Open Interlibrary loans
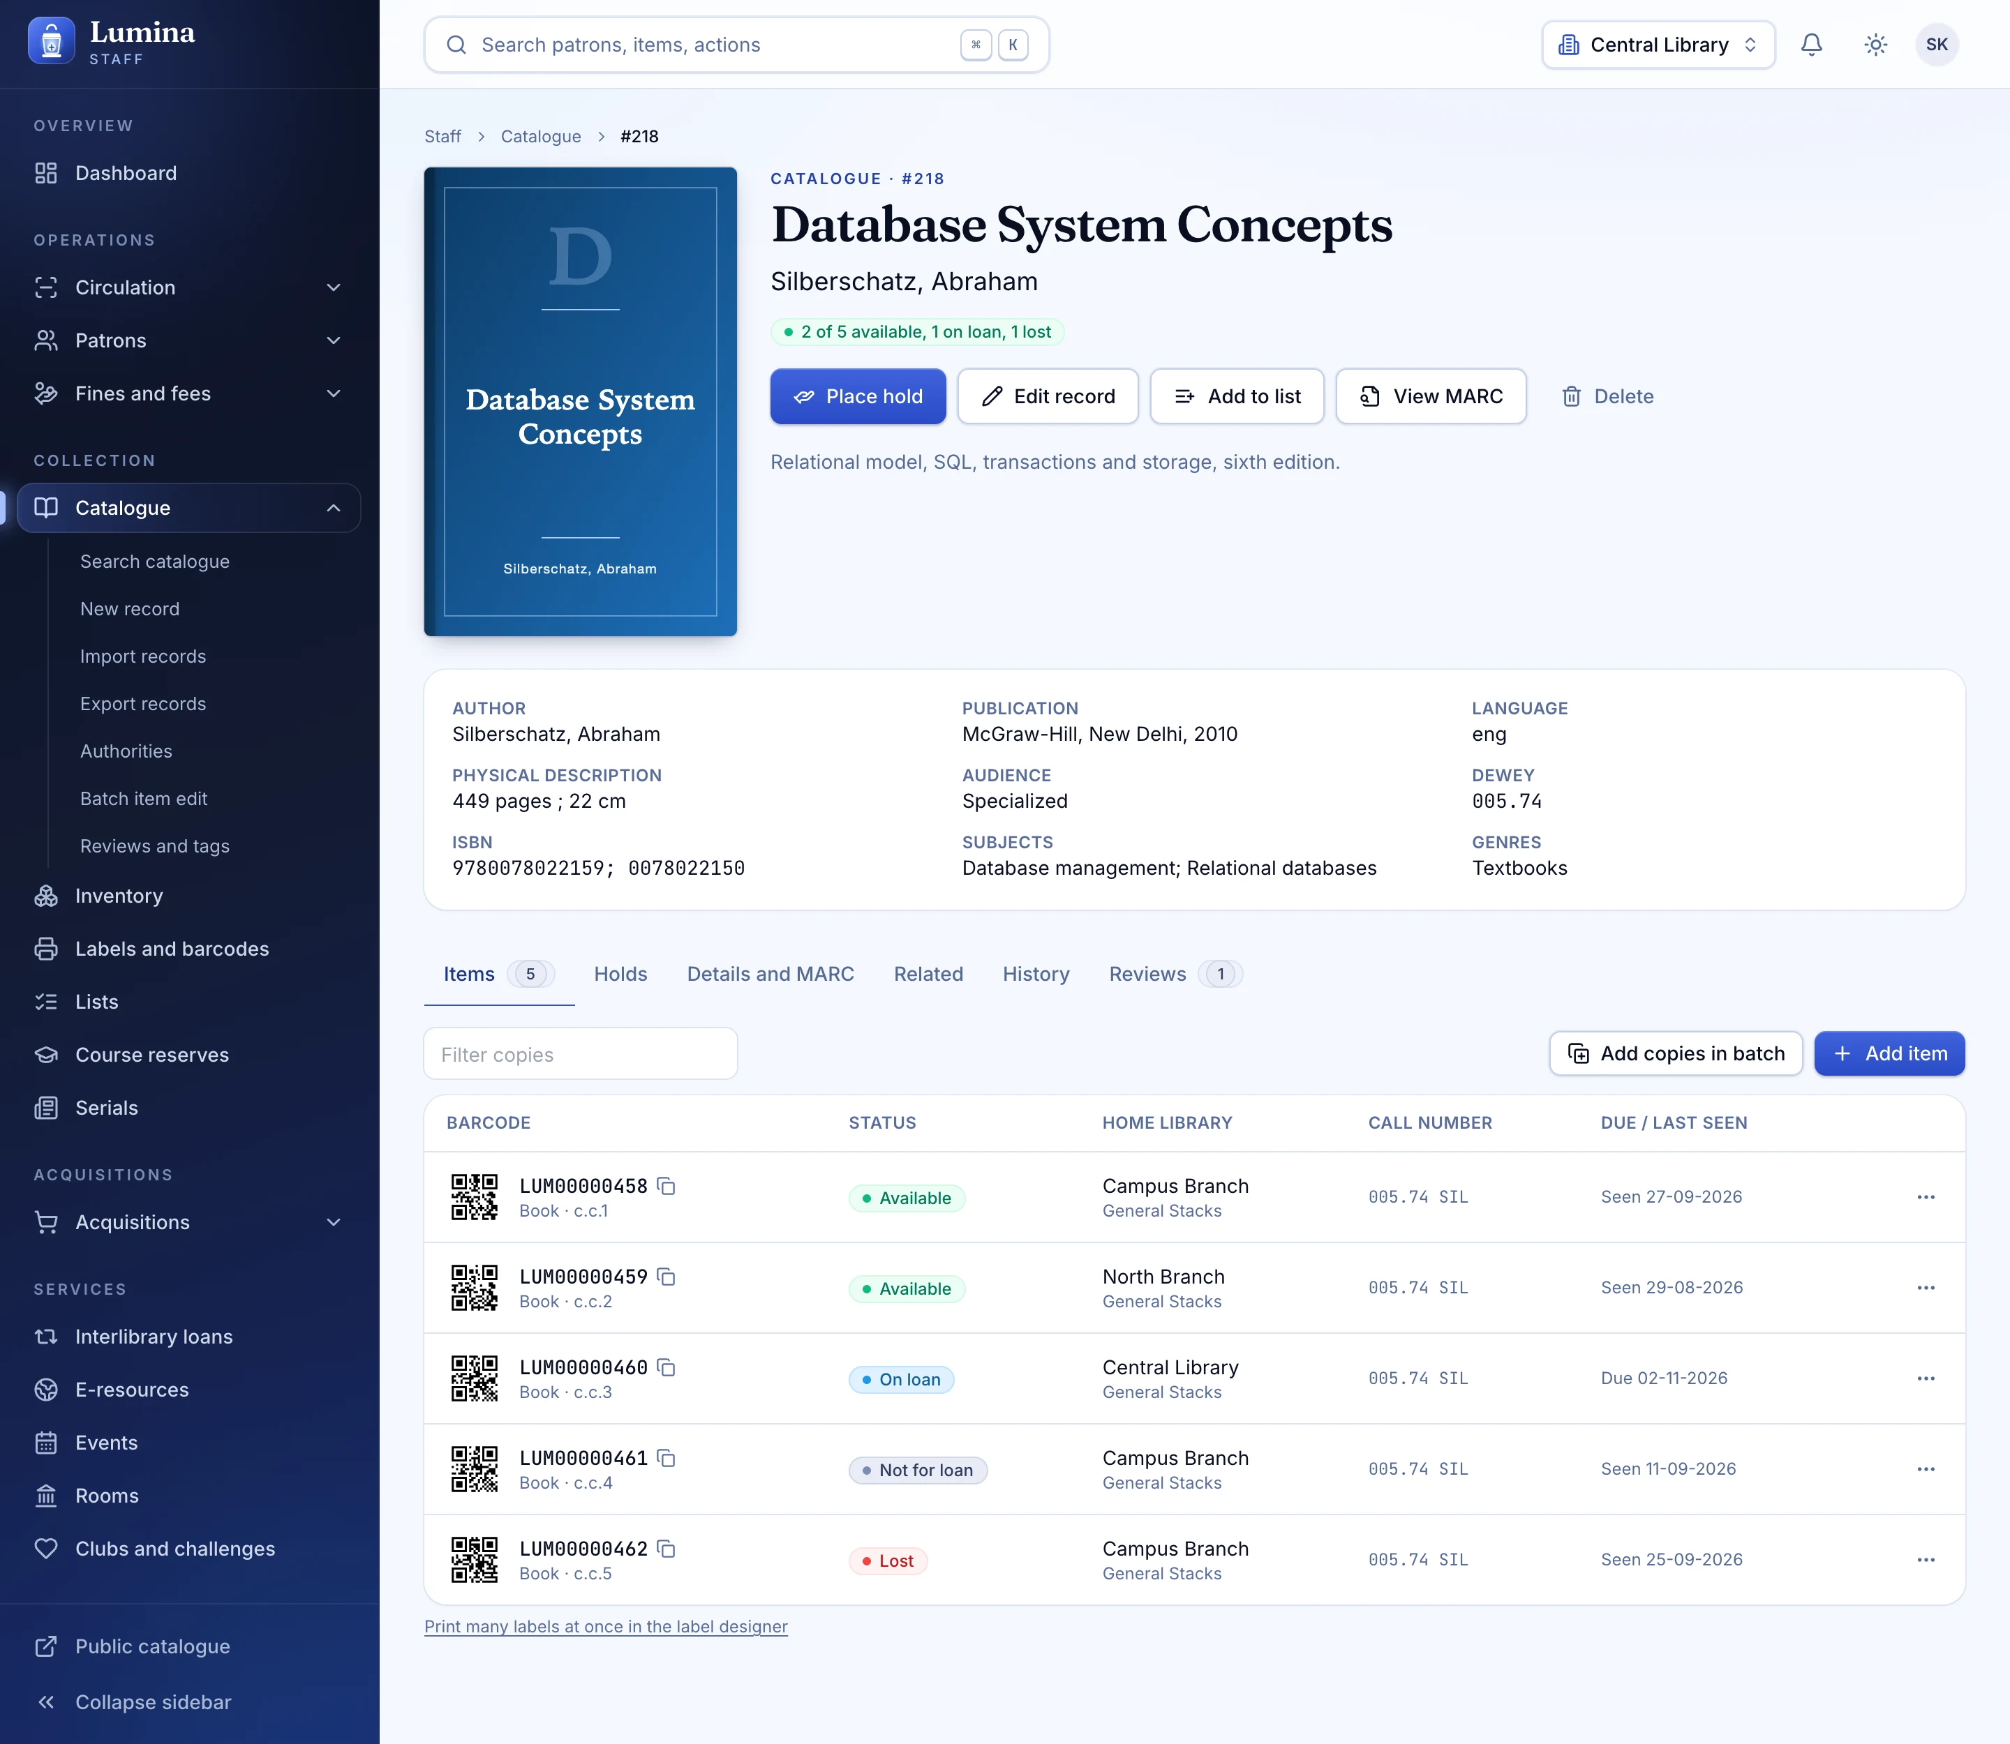This screenshot has height=1744, width=2010. [189, 1336]
